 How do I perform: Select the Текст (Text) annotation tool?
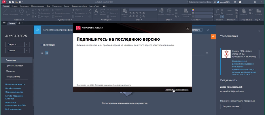coord(96,12)
